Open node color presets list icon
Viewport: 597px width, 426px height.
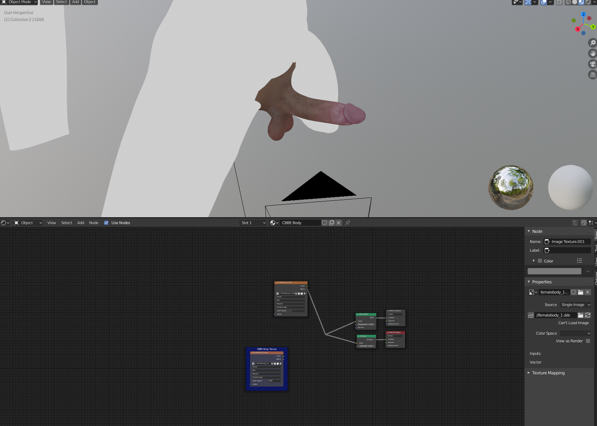tap(580, 261)
